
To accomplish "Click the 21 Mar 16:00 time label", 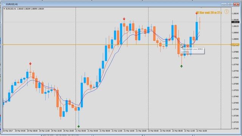I will point(129,131).
